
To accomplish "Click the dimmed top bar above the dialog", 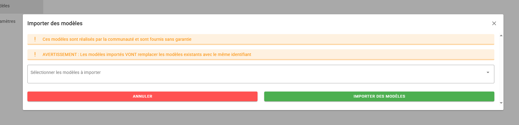I will coord(259,7).
